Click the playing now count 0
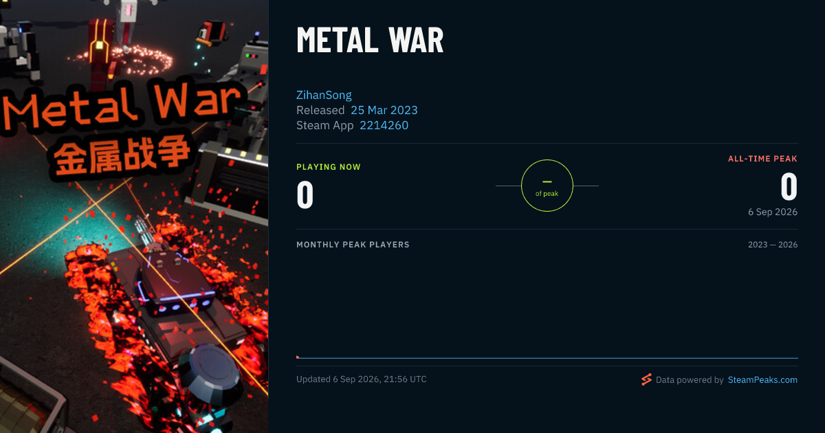This screenshot has height=433, width=825. pyautogui.click(x=305, y=195)
